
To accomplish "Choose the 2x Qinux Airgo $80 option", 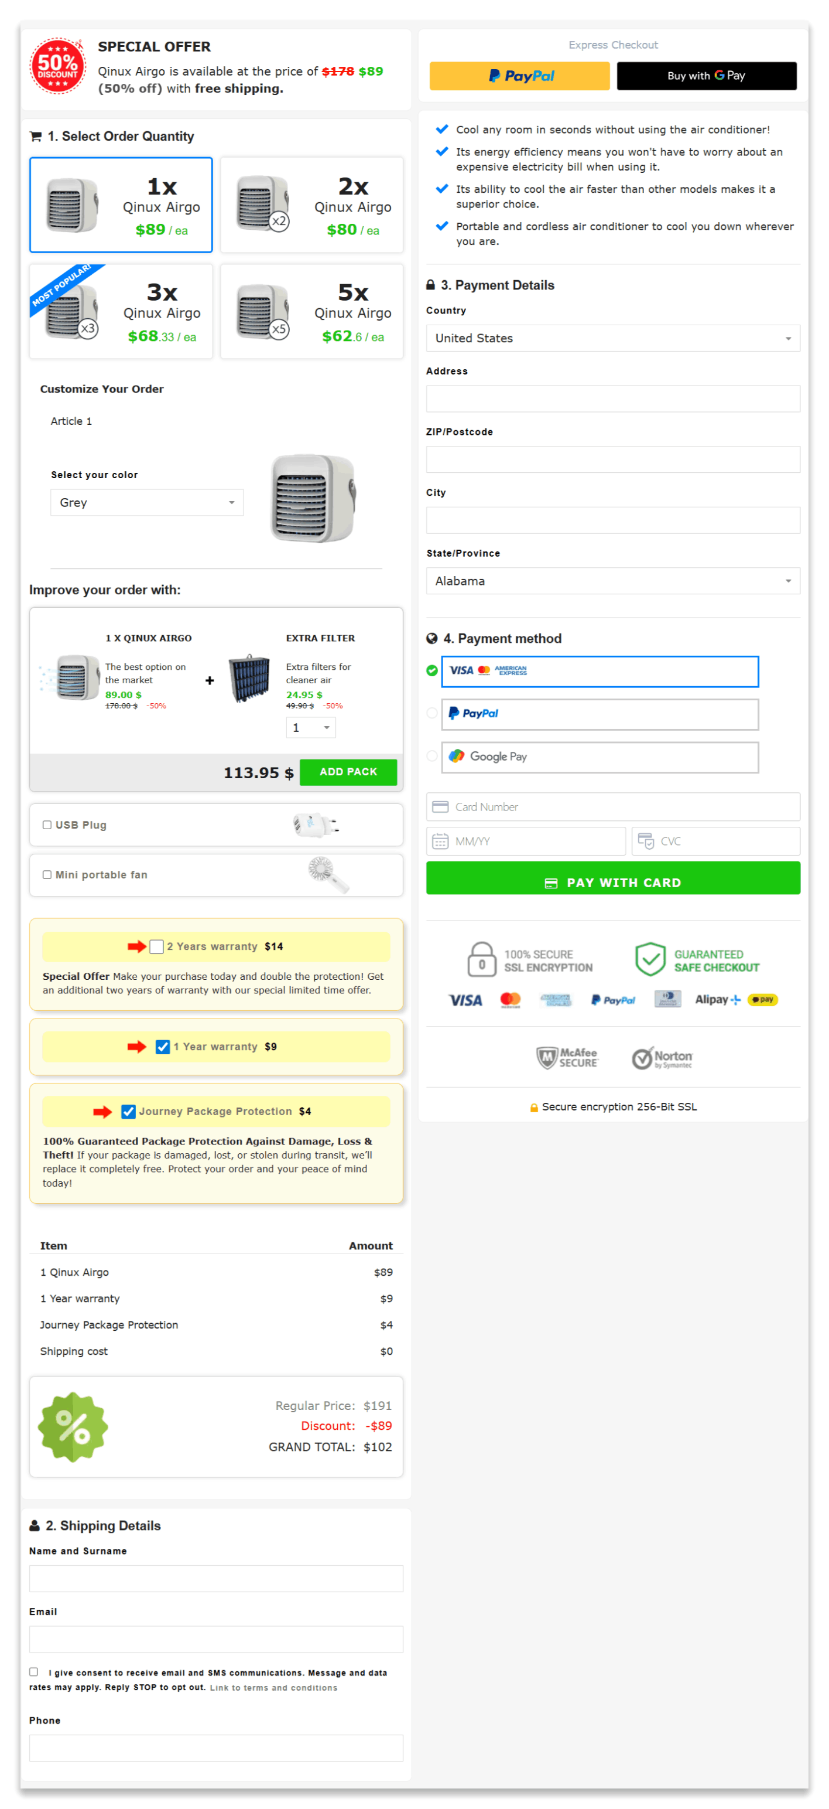I will tap(312, 205).
